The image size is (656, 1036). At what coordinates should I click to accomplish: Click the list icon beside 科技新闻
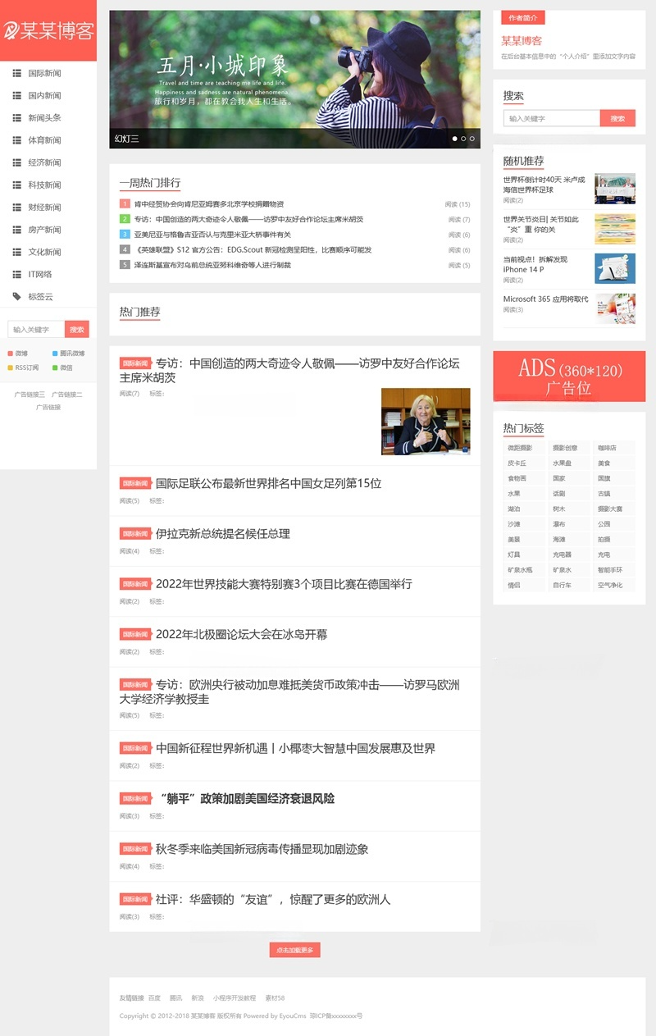pyautogui.click(x=17, y=185)
